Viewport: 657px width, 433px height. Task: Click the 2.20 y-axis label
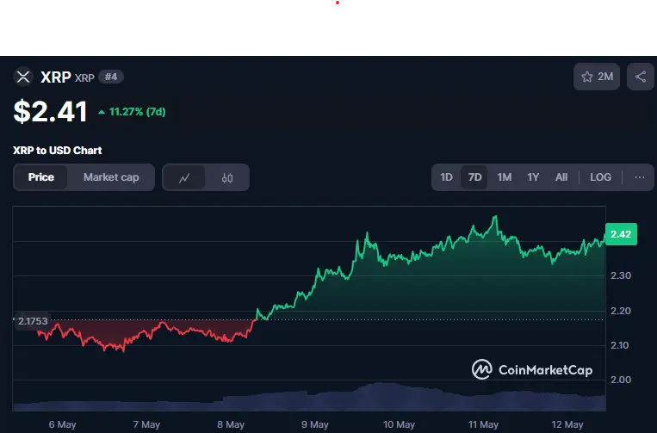(621, 311)
